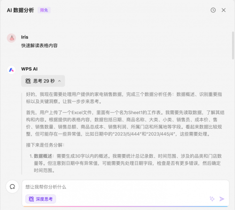Collapse the 思考 29 秒 thinking section

click(43, 81)
